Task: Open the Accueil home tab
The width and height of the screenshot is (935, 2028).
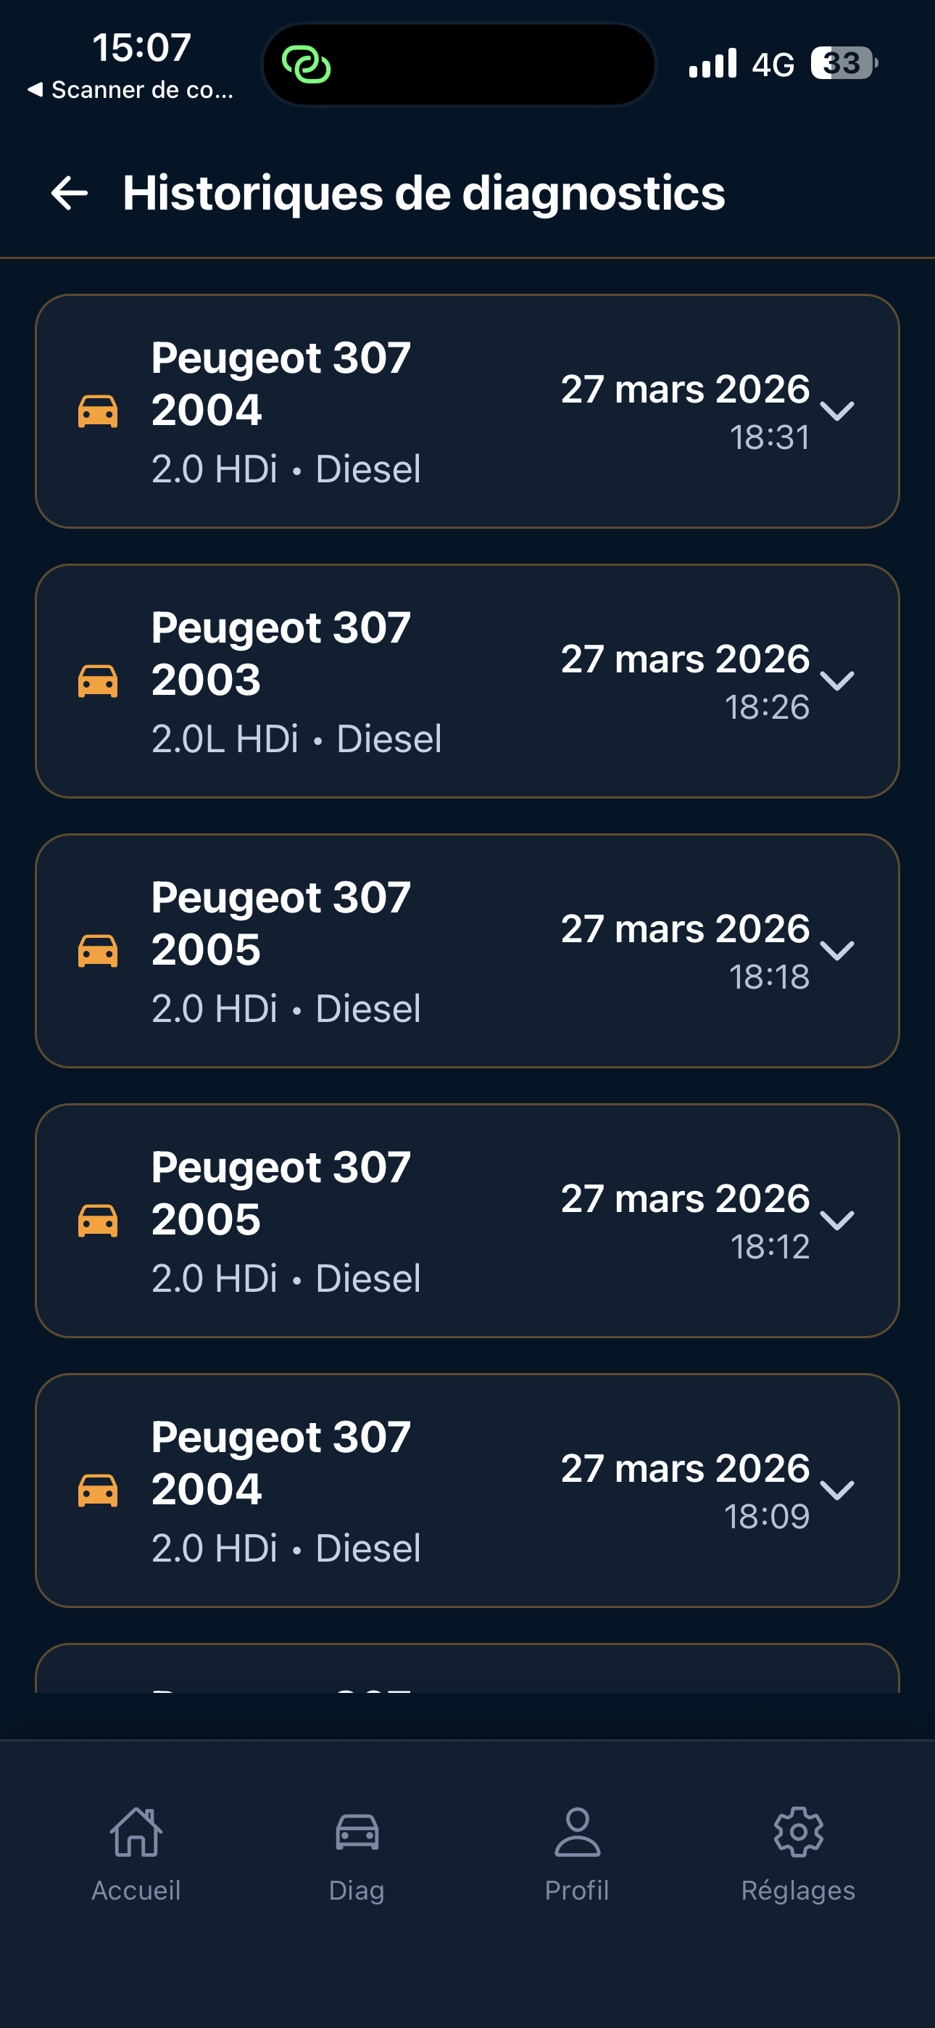Action: (x=136, y=1854)
